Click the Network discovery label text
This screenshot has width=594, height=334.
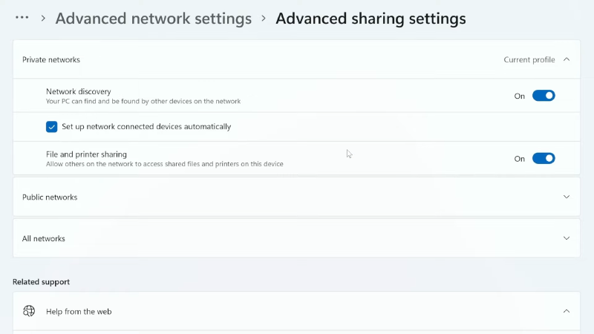tap(79, 91)
